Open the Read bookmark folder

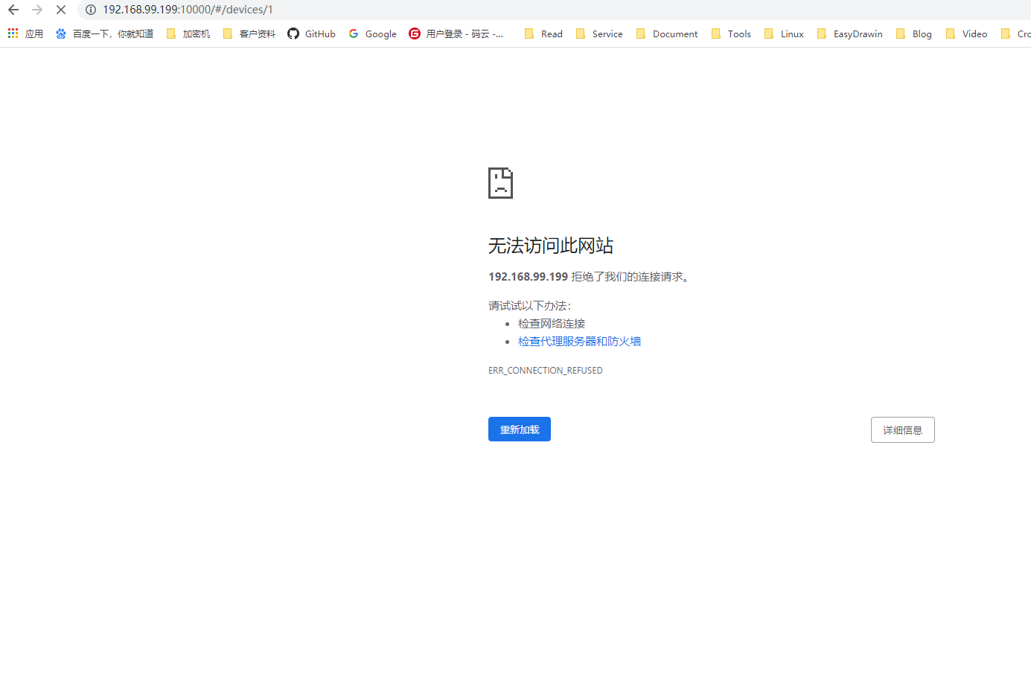tap(543, 33)
